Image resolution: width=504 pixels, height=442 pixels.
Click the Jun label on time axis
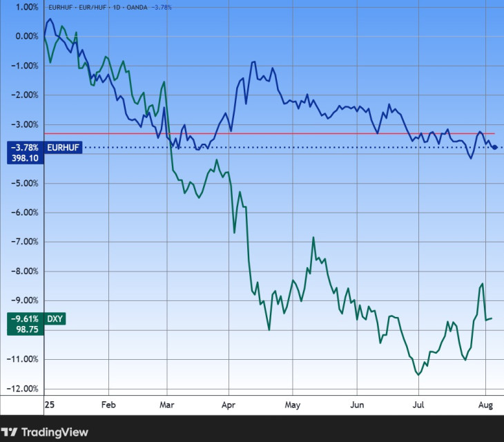pyautogui.click(x=357, y=405)
